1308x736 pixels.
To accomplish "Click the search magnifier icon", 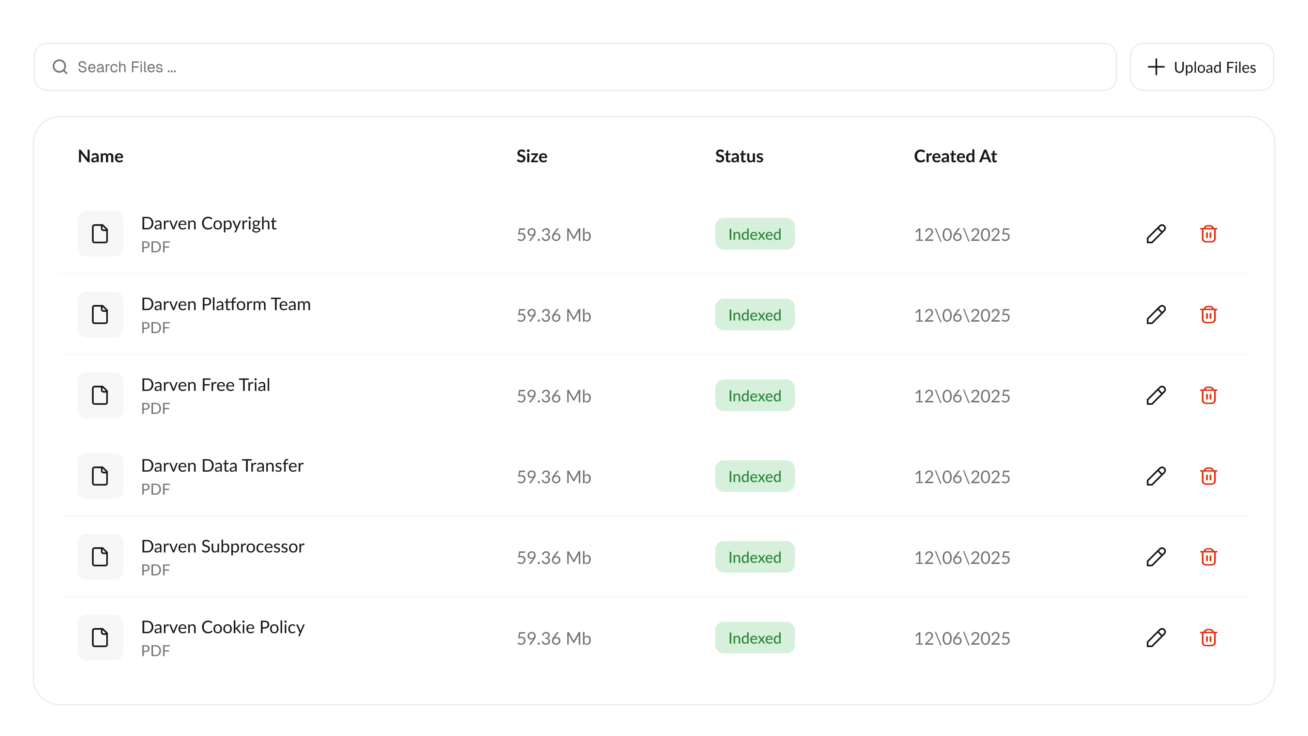I will (60, 67).
